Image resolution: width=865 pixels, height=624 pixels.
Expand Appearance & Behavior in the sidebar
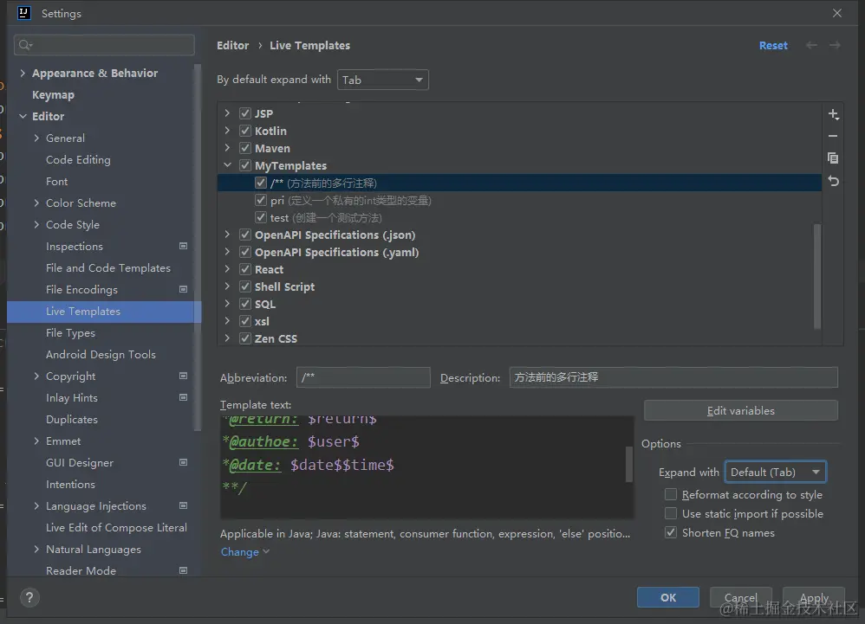[23, 73]
